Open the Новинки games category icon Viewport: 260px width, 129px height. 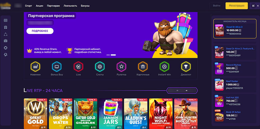tap(35, 66)
